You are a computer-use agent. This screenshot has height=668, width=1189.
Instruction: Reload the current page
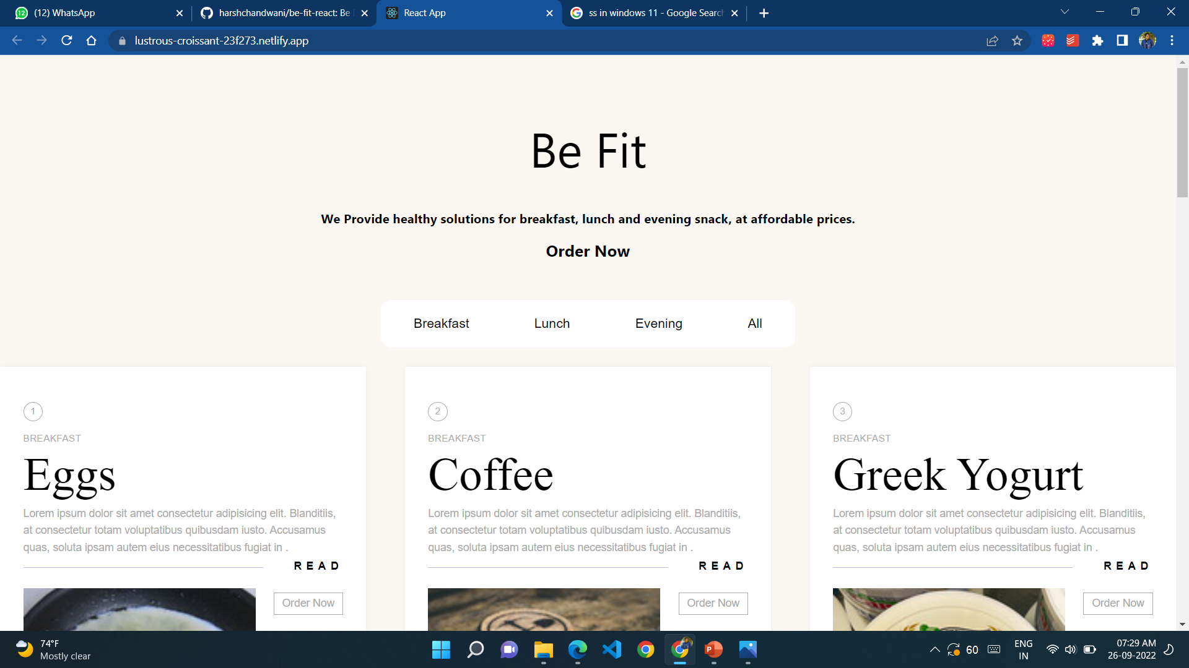tap(67, 41)
